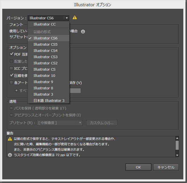Click the warning list scroll up arrow
The image size is (187, 183).
177,138
